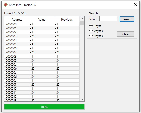Image resolution: width=141 pixels, height=113 pixels.
Task: Click the Clear button
Action: pyautogui.click(x=126, y=34)
